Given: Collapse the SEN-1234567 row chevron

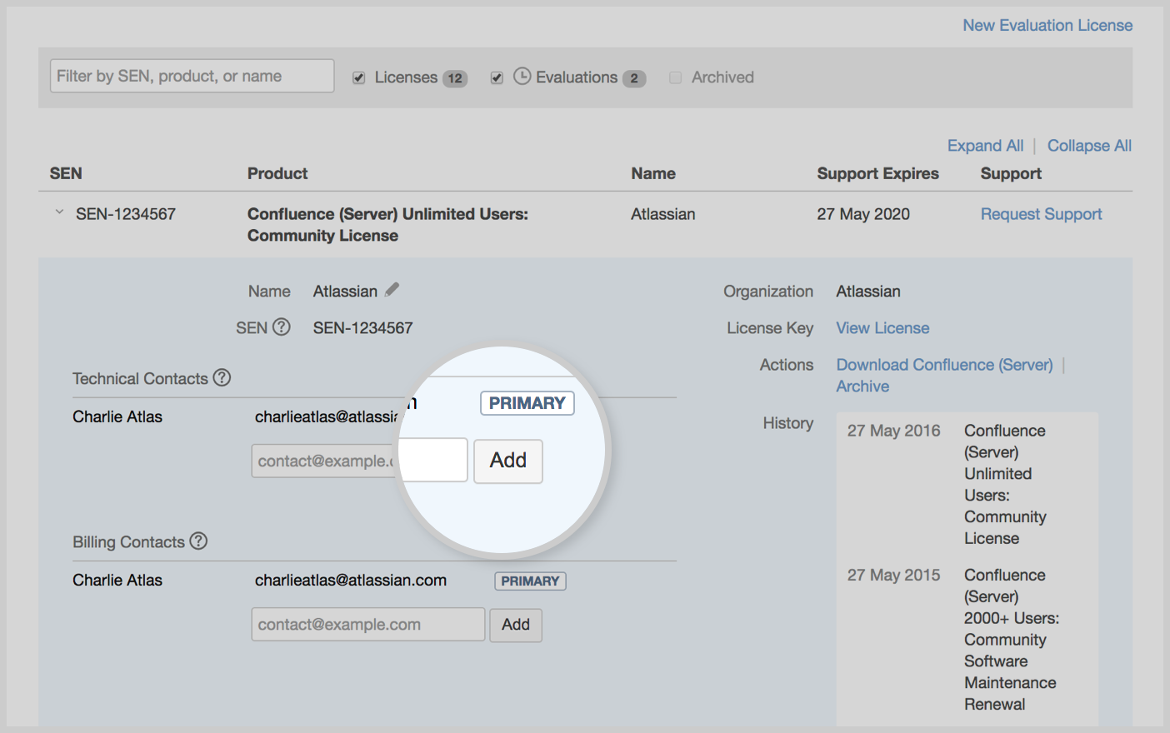Looking at the screenshot, I should pos(59,212).
